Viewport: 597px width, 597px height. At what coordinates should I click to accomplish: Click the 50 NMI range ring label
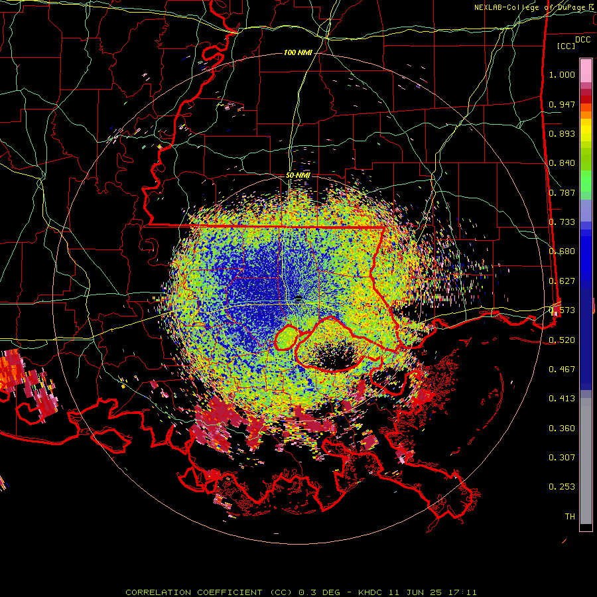pyautogui.click(x=298, y=175)
